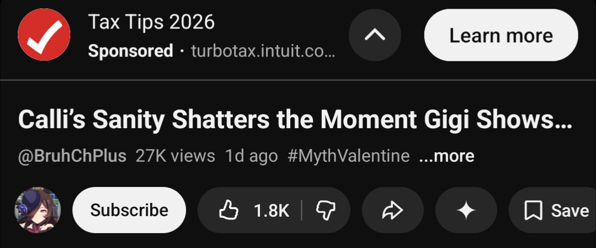Expand the description with ...more

[x=446, y=156]
